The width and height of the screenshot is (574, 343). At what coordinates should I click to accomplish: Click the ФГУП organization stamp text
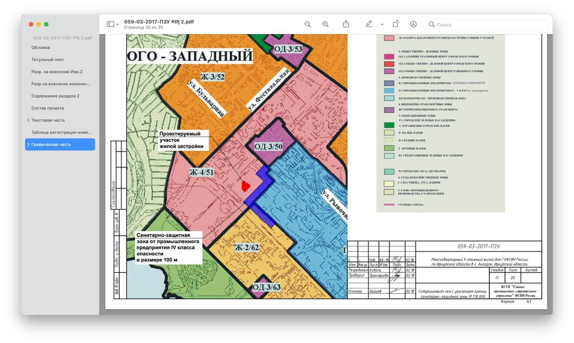click(x=515, y=291)
